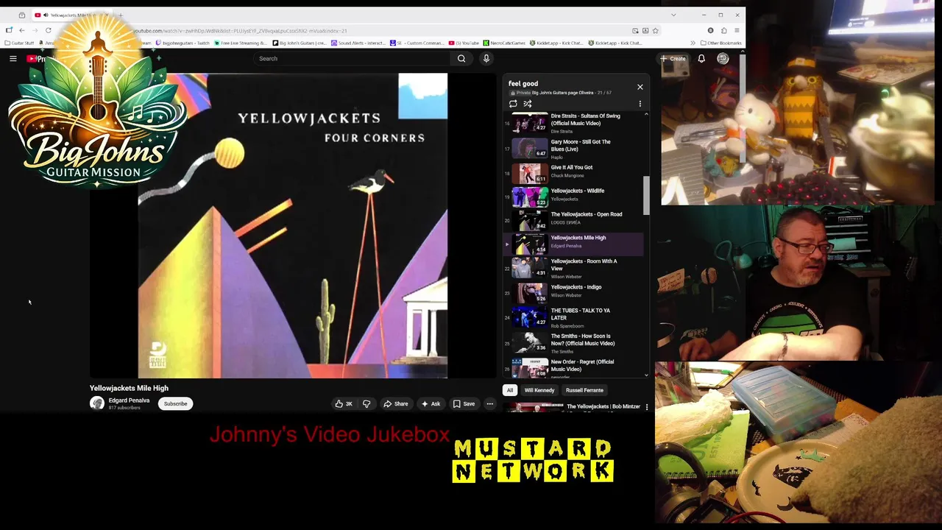Click the Yellowjackets Four Corners video player
The width and height of the screenshot is (942, 530).
click(293, 226)
